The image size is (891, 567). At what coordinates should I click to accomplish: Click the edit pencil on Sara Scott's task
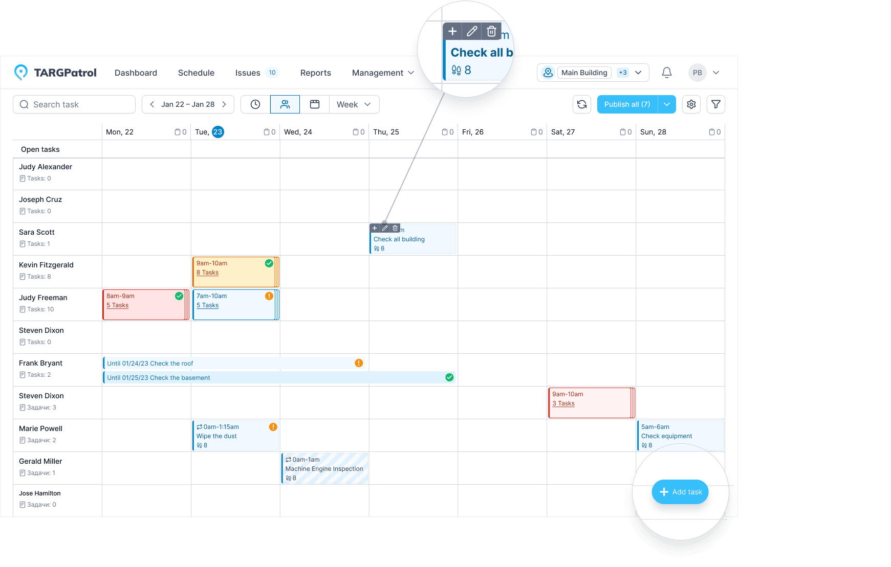coord(385,228)
